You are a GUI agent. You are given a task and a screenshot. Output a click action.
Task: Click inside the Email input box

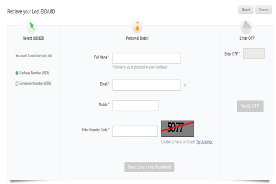coord(146,85)
